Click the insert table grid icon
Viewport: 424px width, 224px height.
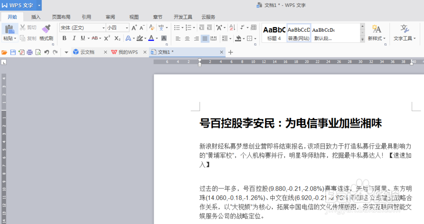coord(254,27)
